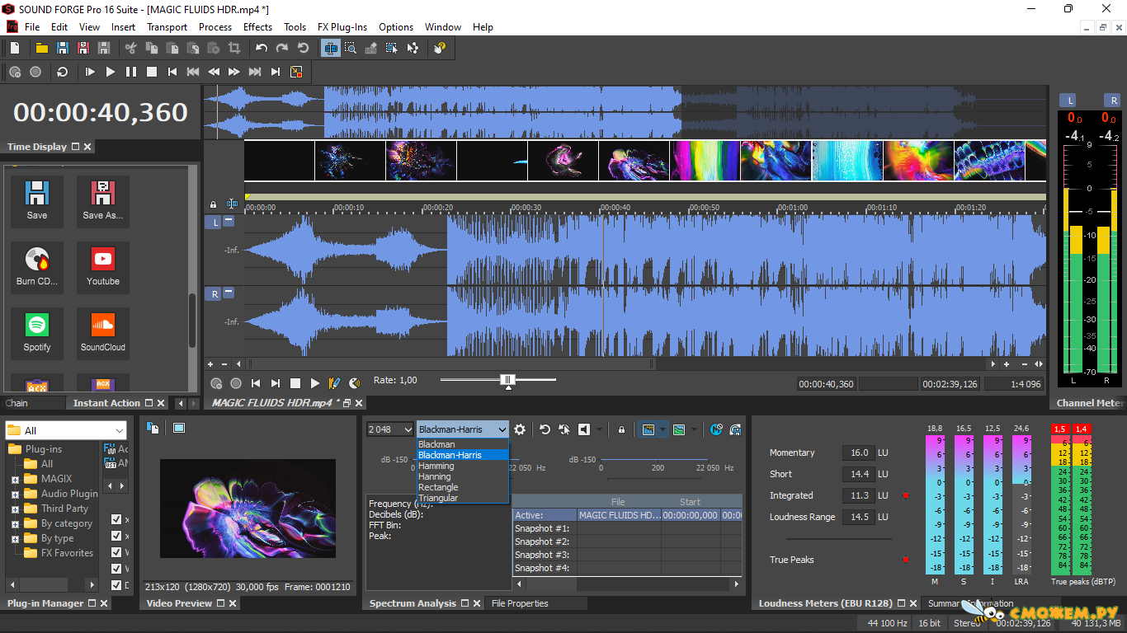
Task: Click the Copy icon in Video Preview
Action: point(153,427)
